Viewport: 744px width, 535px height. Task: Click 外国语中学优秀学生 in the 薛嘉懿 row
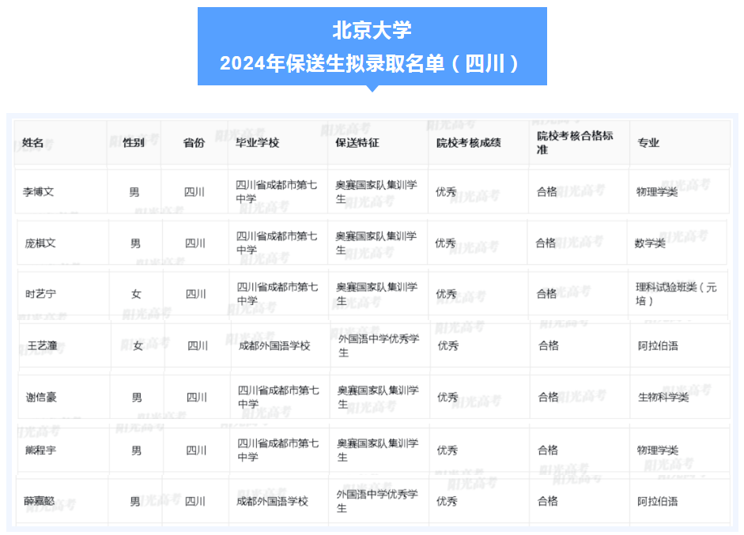tap(378, 501)
